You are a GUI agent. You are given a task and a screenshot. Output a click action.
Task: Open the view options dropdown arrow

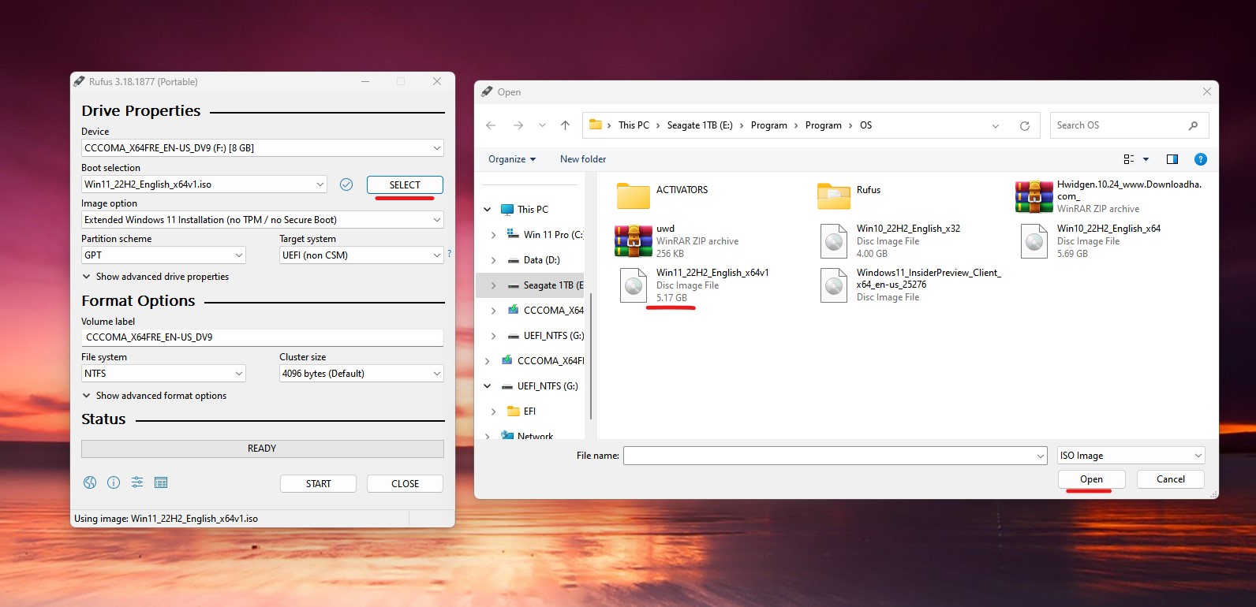(x=1146, y=159)
